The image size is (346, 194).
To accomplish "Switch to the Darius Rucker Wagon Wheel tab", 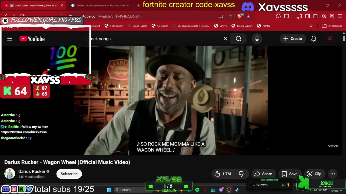I will click(x=34, y=5).
